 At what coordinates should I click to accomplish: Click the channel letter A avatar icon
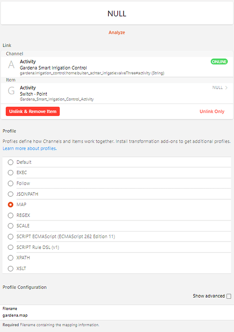(x=11, y=65)
